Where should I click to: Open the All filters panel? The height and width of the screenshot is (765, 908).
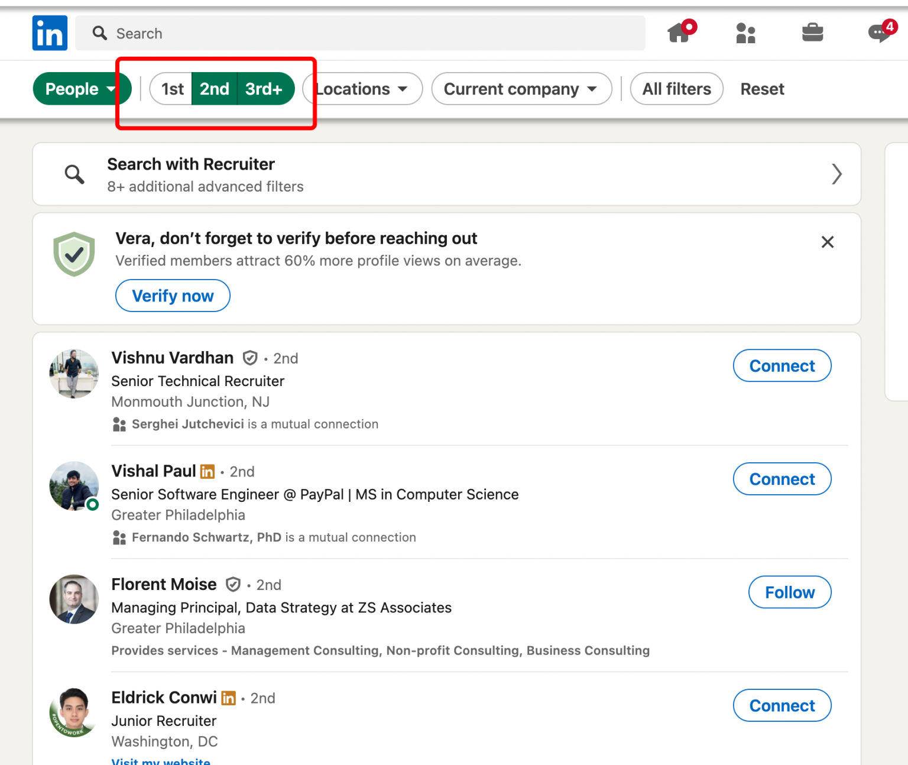tap(676, 89)
